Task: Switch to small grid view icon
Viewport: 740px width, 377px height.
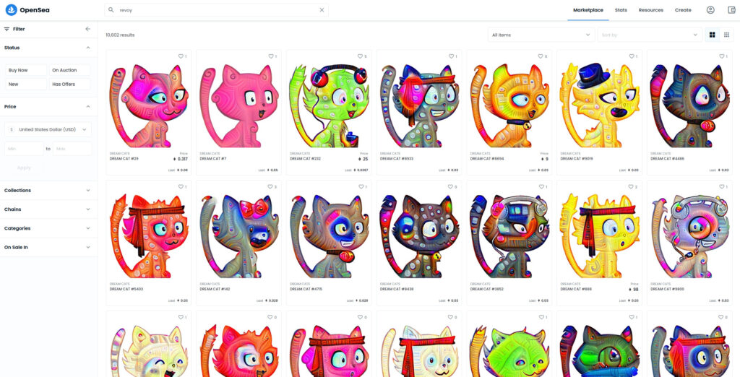Action: [x=727, y=35]
